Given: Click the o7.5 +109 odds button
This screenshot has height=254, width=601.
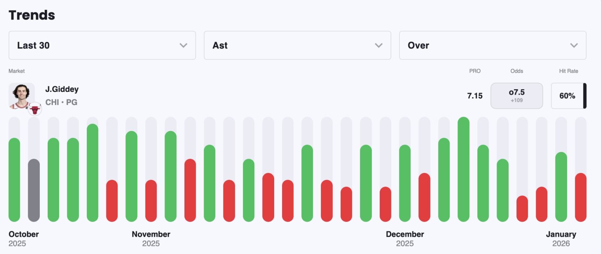Looking at the screenshot, I should tap(516, 96).
